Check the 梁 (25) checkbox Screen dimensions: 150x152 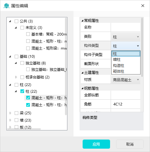16,113
